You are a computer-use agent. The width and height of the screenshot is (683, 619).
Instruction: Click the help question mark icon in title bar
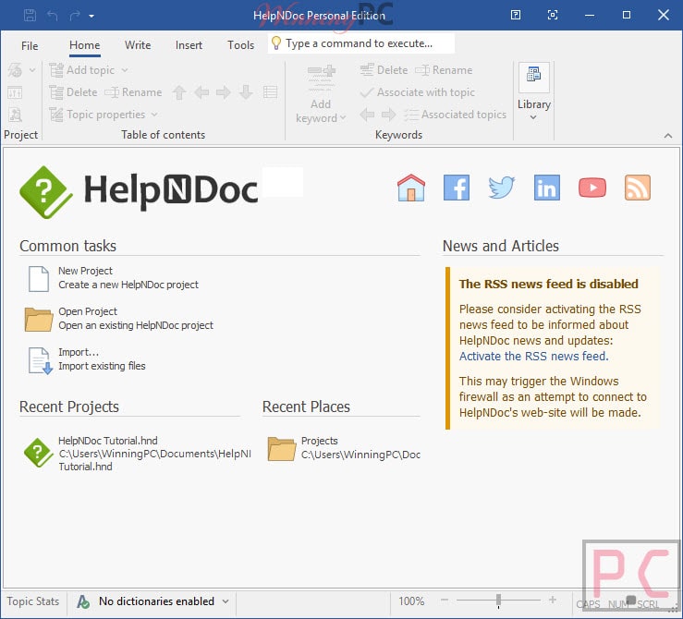click(x=516, y=15)
